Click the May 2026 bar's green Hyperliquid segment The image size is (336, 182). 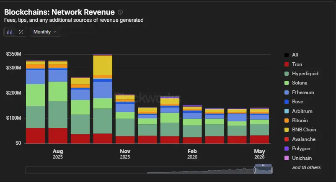click(x=259, y=130)
